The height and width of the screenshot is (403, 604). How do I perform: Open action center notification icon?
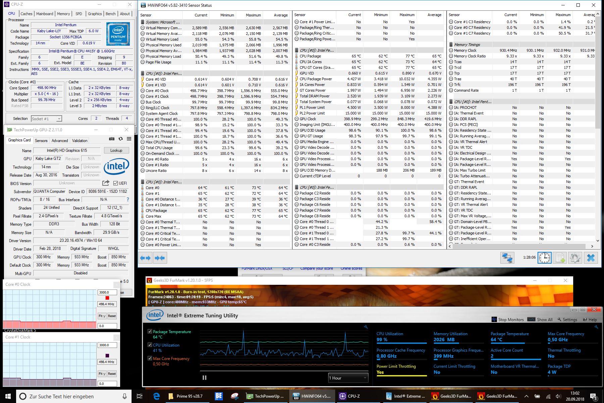593,397
